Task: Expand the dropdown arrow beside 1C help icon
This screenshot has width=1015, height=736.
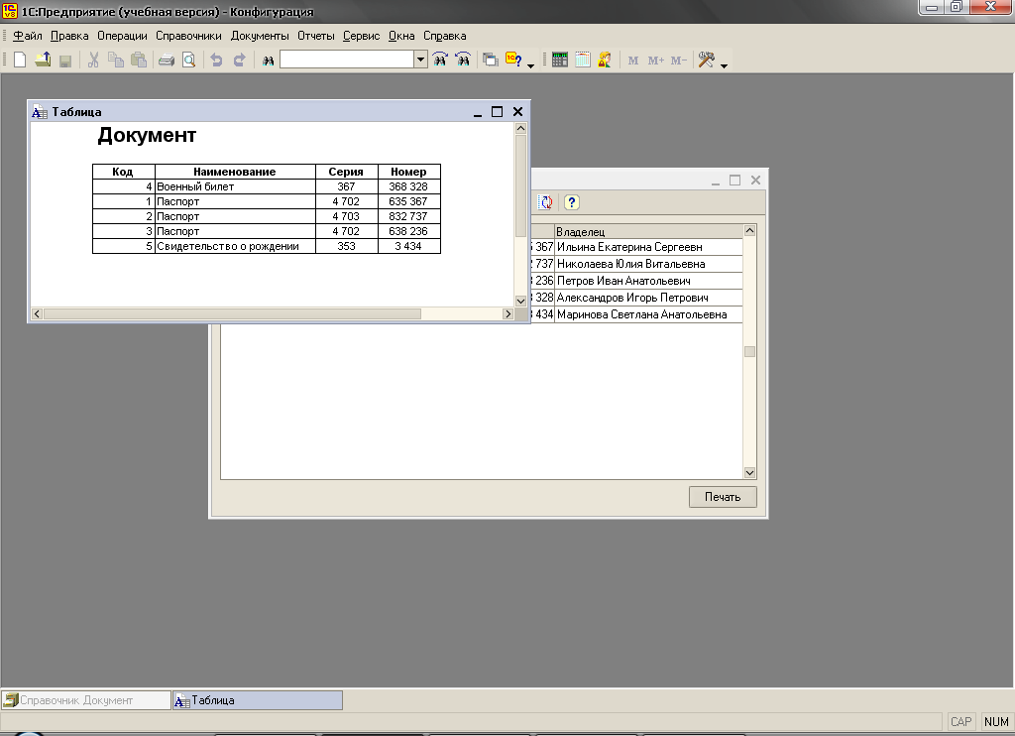Action: pos(530,65)
